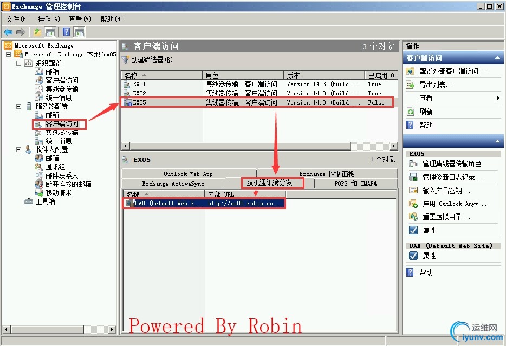This screenshot has height=346, width=506.
Task: Click the Up one level toolbar icon
Action: [x=37, y=32]
